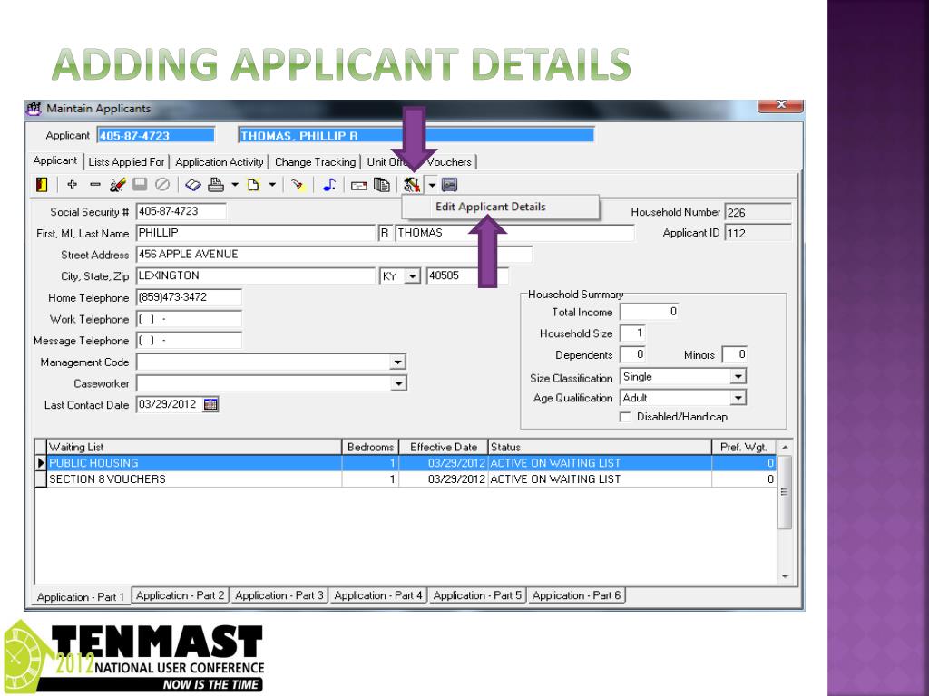Open the calendar picker for Last Contact Date
Viewport: 929px width, 696px height.
(x=210, y=405)
